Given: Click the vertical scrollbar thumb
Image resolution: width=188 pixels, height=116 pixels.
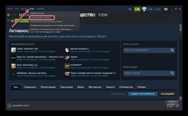Looking at the screenshot, I should [180, 29].
